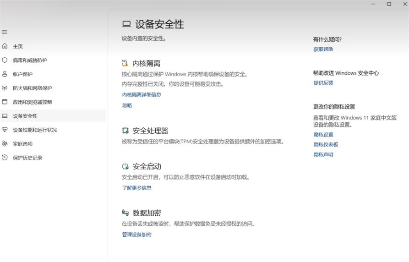Click the wireless icon for 防火墙和网络保护

tap(5, 88)
